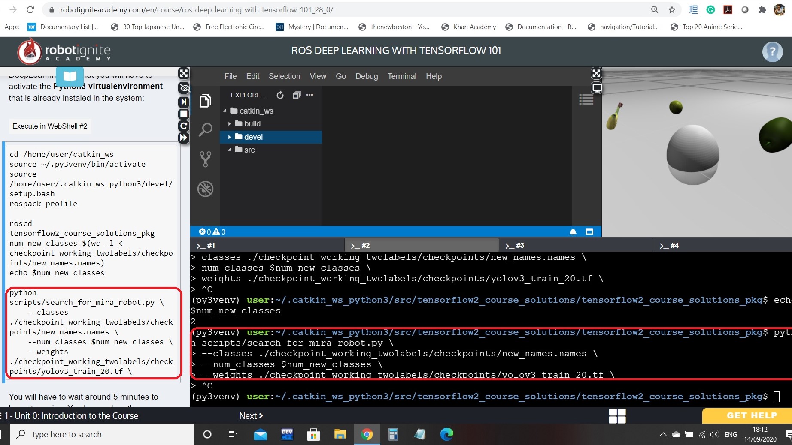Open the Selection menu
Image resolution: width=792 pixels, height=445 pixels.
[284, 76]
